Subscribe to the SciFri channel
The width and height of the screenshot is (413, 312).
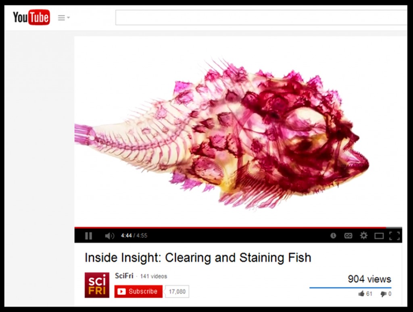138,291
